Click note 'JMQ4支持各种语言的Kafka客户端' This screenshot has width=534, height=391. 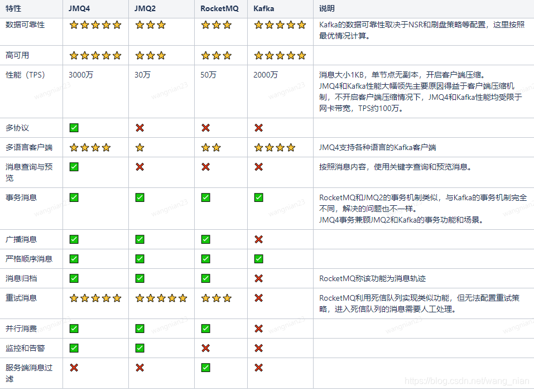point(377,147)
